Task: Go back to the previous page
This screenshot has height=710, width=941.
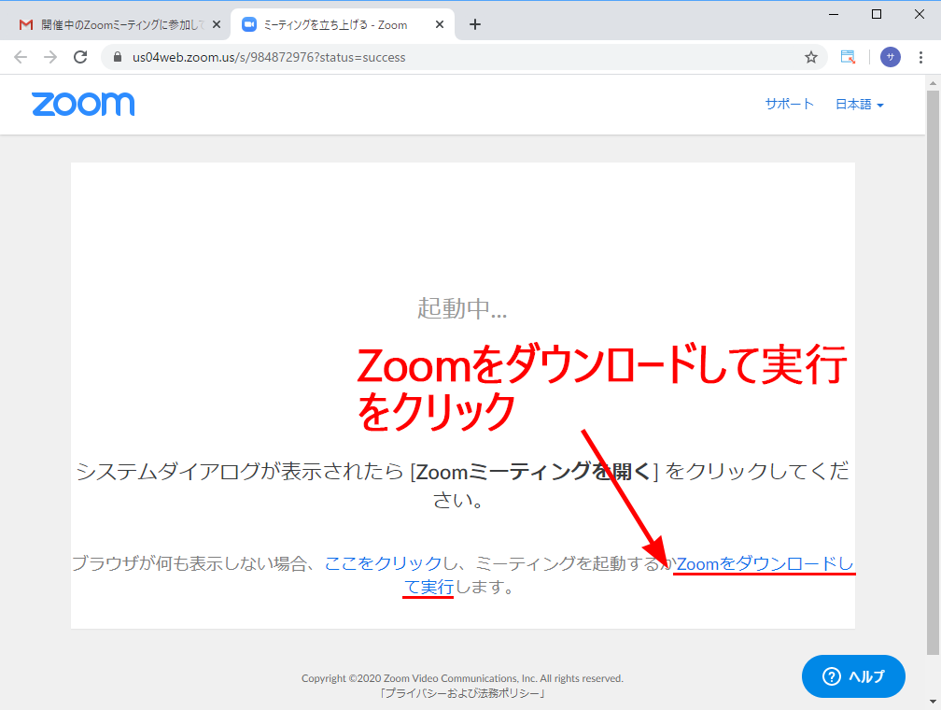Action: (x=21, y=57)
